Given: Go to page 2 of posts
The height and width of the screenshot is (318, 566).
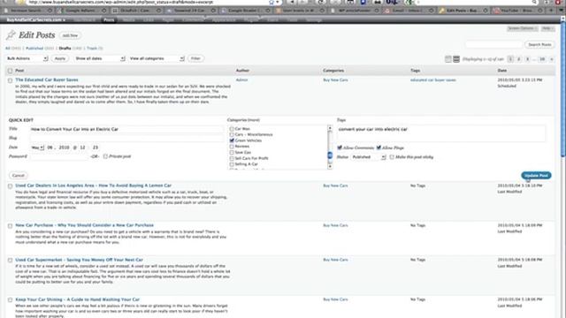Looking at the screenshot, I should click(x=519, y=59).
